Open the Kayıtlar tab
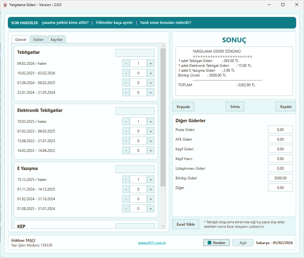304x258 pixels. click(57, 39)
